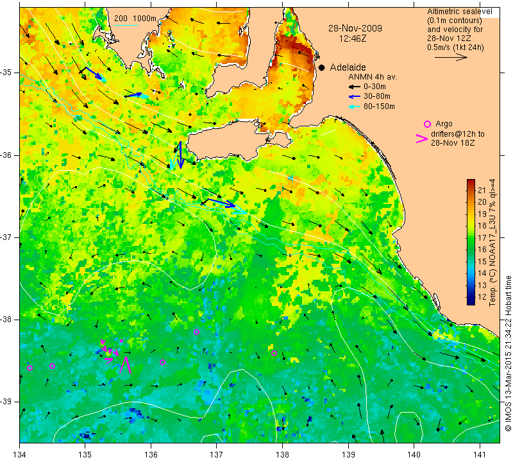Click longitude axis label '141'
The width and height of the screenshot is (513, 462).
coord(480,455)
